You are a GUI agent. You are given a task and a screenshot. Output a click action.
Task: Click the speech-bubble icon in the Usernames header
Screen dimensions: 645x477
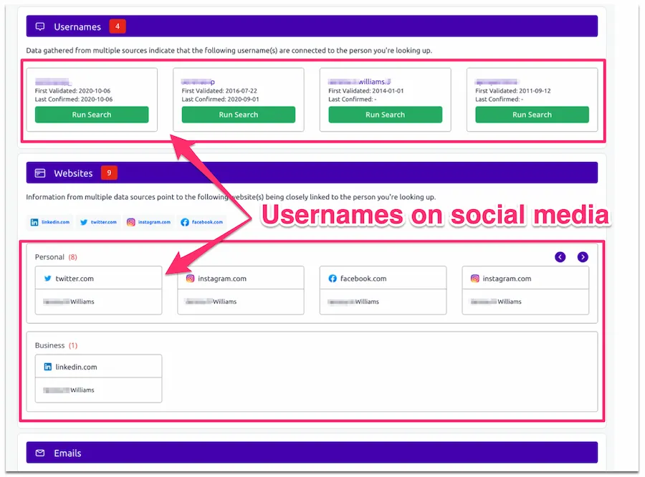point(39,26)
